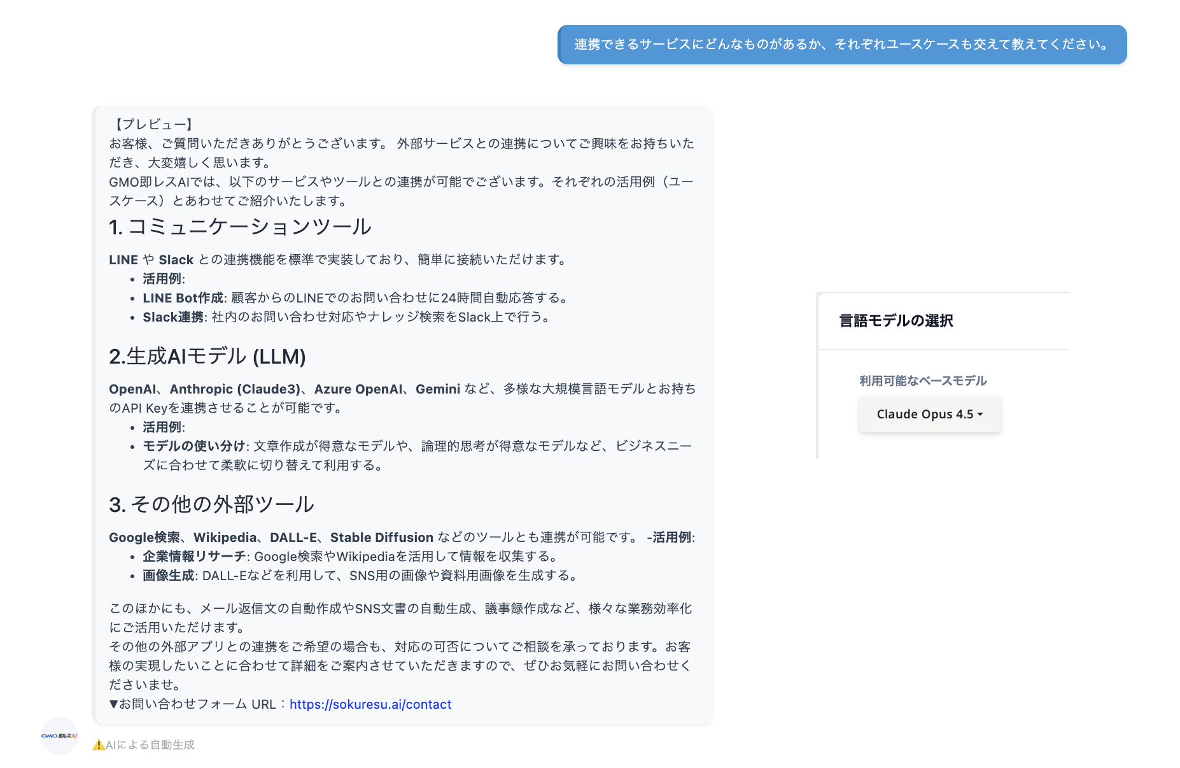Click the 利用可能なベースモデル label
The image size is (1180, 768).
[922, 381]
